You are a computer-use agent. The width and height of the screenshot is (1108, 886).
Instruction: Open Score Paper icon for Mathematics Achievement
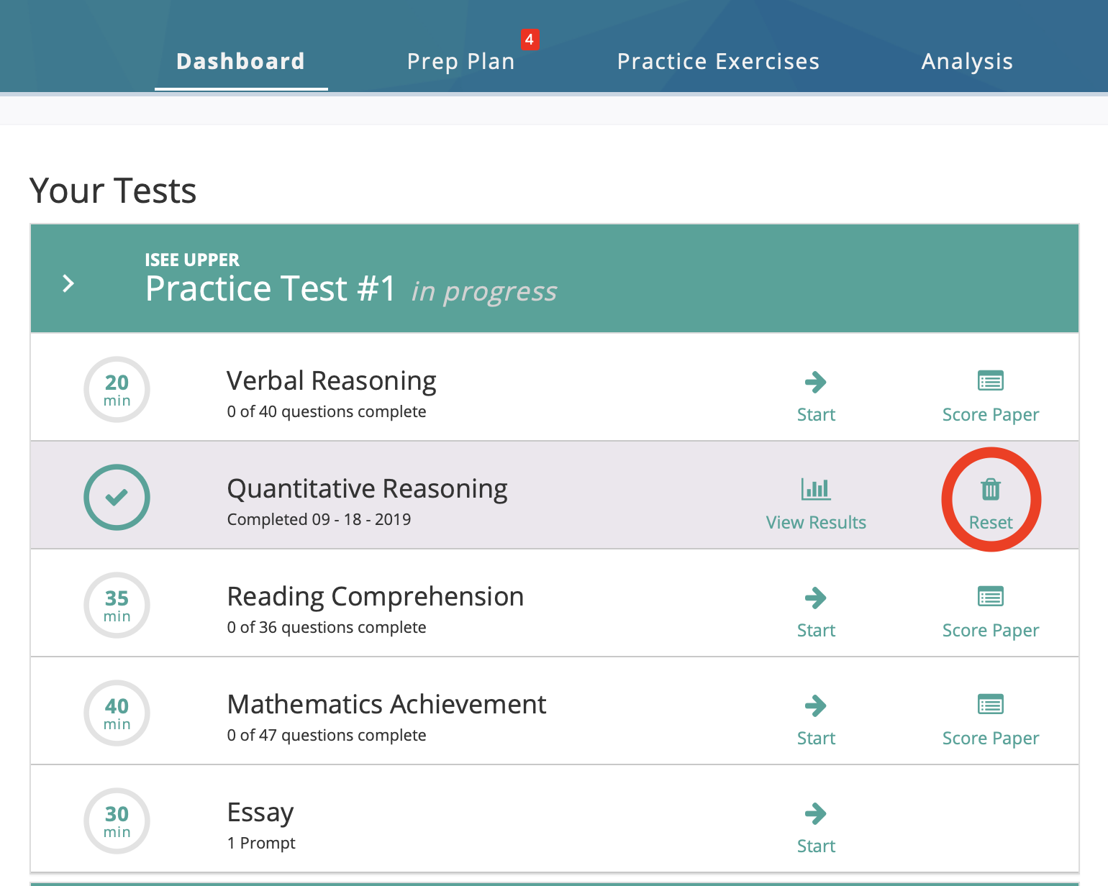click(990, 705)
